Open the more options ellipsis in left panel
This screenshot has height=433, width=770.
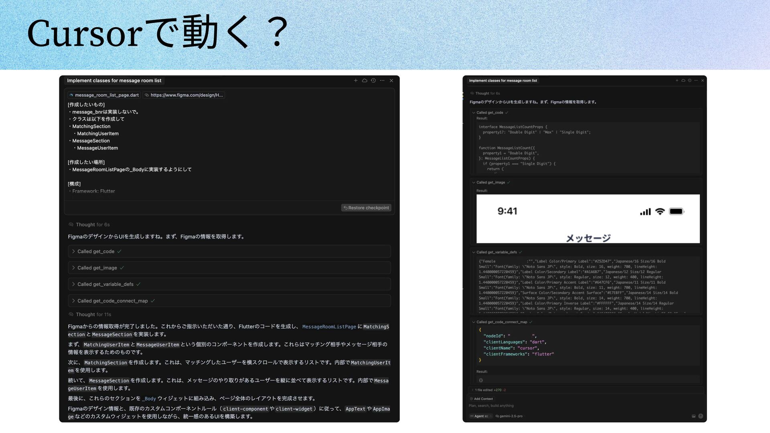pyautogui.click(x=382, y=81)
